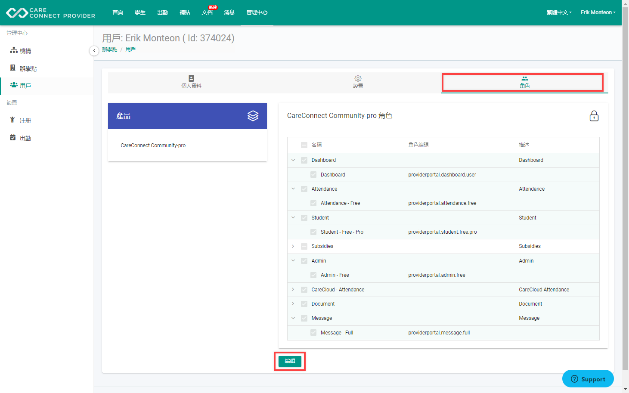This screenshot has height=393, width=629.
Task: Toggle the Student - Free - Pro checkbox
Action: (x=313, y=232)
